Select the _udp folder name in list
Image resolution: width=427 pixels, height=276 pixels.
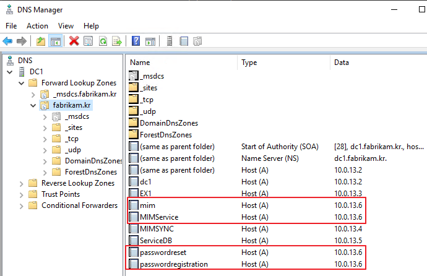point(148,111)
